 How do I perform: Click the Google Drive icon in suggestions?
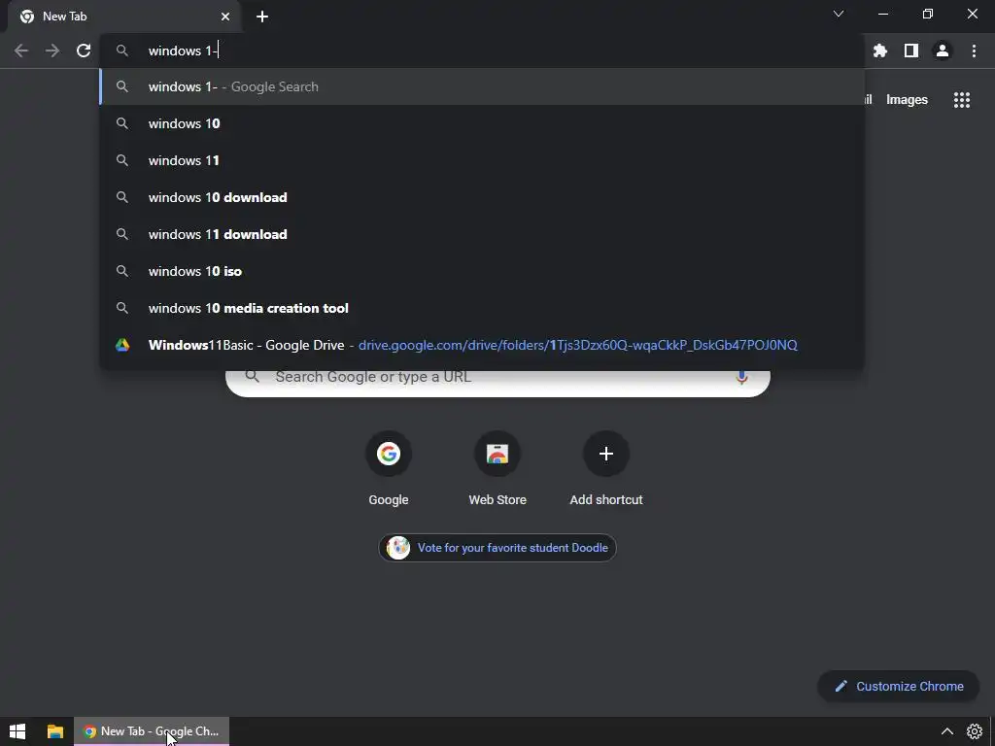pos(122,345)
